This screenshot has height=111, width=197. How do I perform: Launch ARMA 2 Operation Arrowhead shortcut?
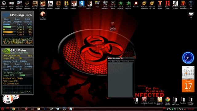pyautogui.click(x=43, y=5)
